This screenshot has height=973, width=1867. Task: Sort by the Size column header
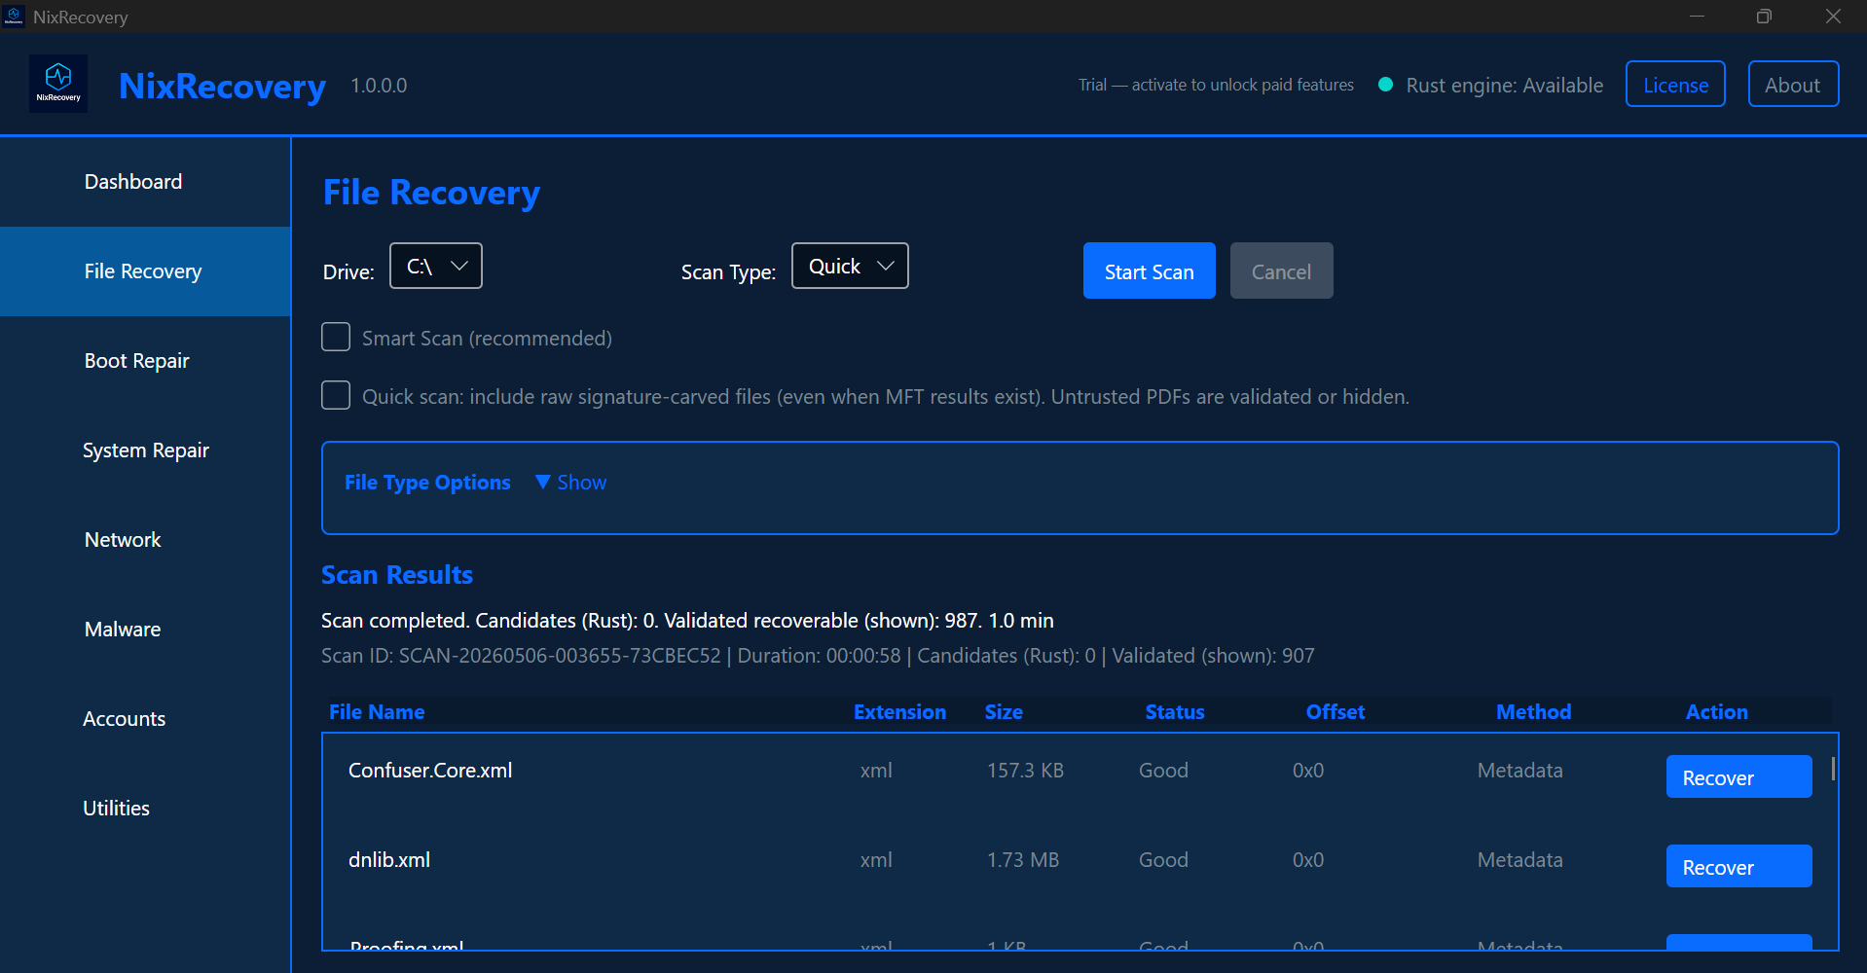point(1004,712)
